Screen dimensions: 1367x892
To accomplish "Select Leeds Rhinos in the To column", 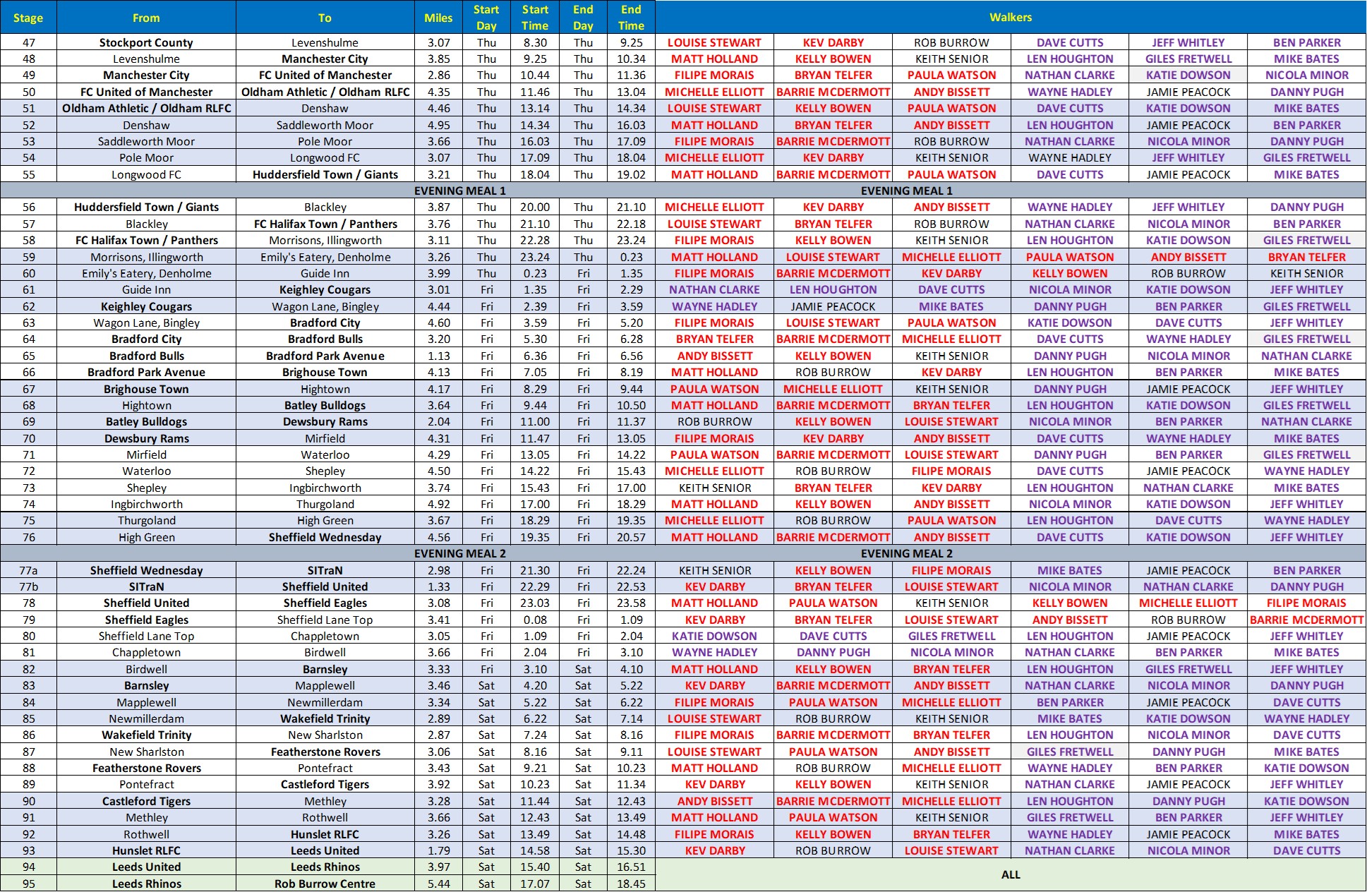I will (x=325, y=867).
